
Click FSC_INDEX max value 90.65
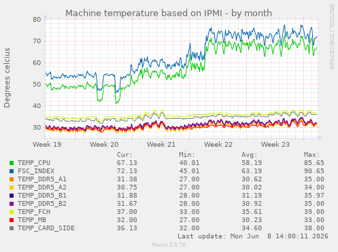pos(314,171)
